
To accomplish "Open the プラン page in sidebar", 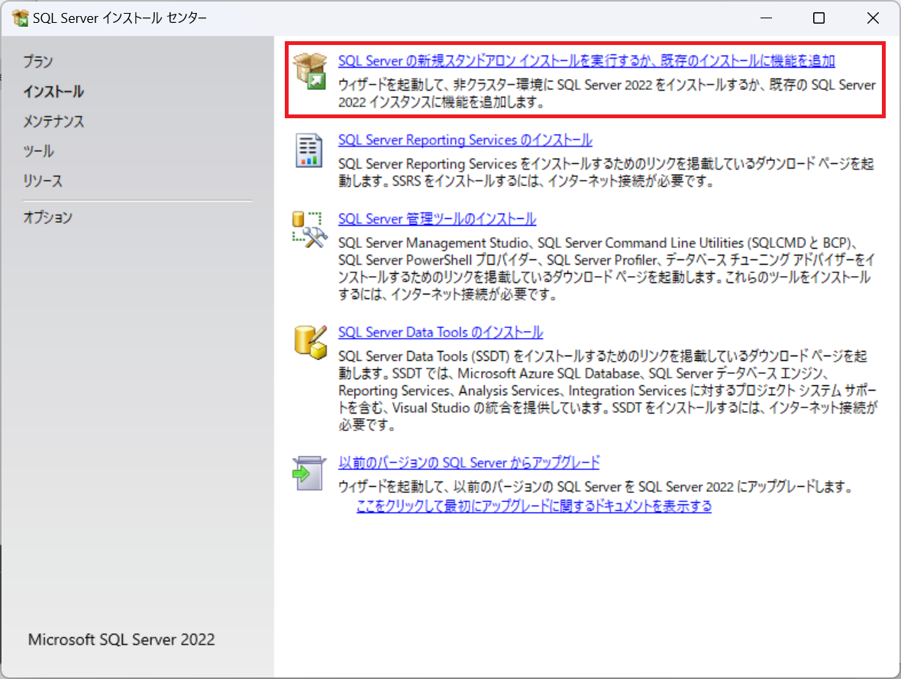I will coord(38,61).
